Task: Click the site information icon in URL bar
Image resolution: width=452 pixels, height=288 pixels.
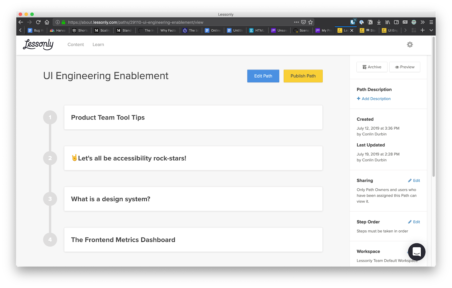Action: 58,22
